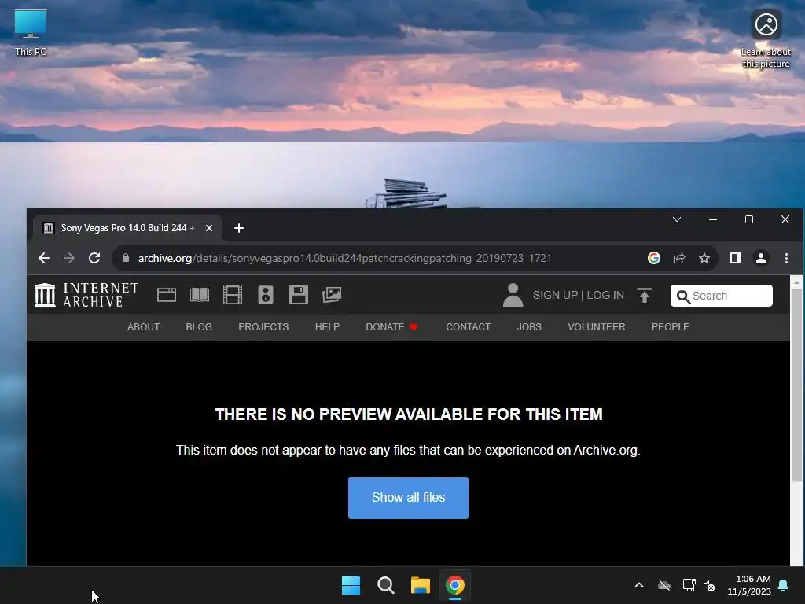Click the network status tray icon
The height and width of the screenshot is (604, 805).
pyautogui.click(x=689, y=585)
